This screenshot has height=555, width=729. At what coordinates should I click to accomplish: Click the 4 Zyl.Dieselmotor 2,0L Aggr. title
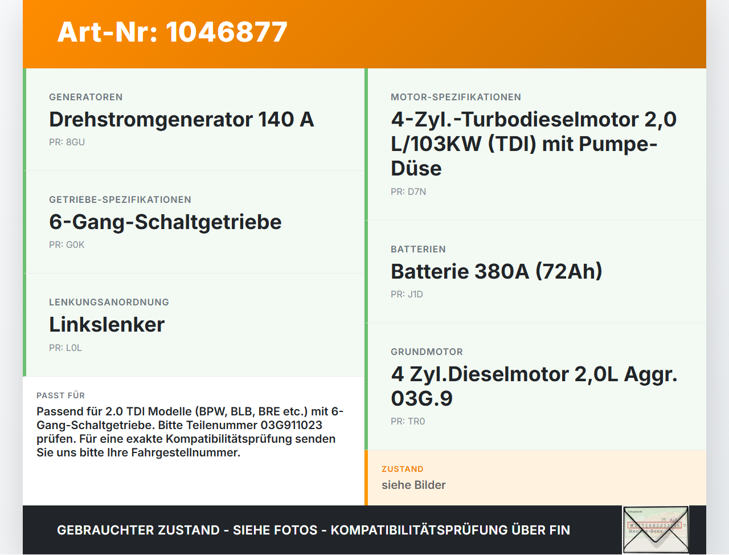pyautogui.click(x=534, y=386)
